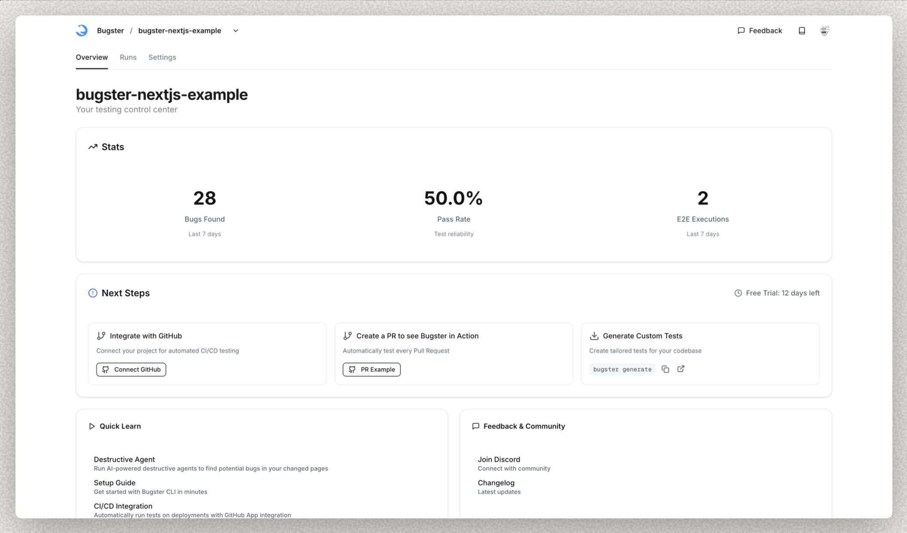The height and width of the screenshot is (533, 907).
Task: Open bugster generate docs external link icon
Action: pos(681,369)
